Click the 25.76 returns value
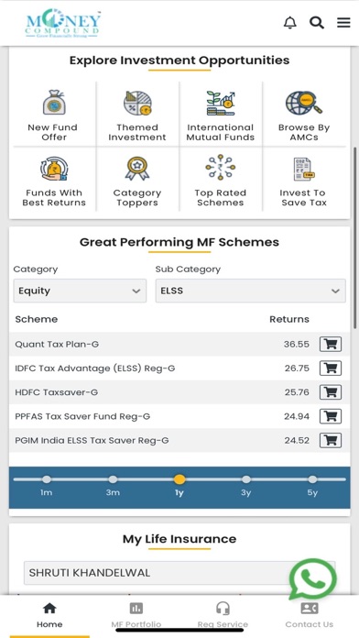Screen dimensions: 359x638 pos(297,392)
